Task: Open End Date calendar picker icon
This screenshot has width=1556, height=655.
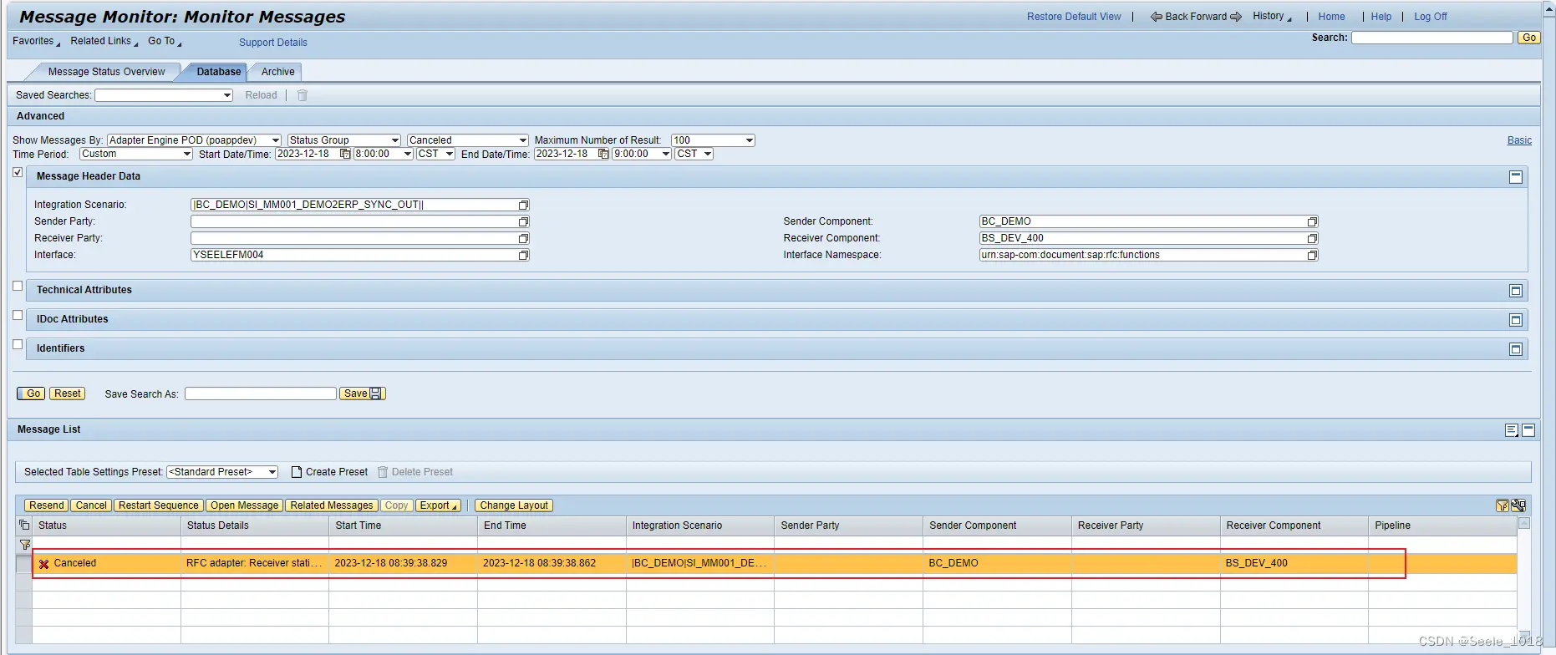Action: 603,154
